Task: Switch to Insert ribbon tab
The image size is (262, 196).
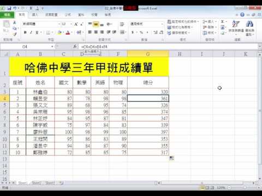Action: pyautogui.click(x=35, y=15)
